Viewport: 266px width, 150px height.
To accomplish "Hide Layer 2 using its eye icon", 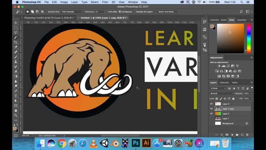I will click(212, 114).
